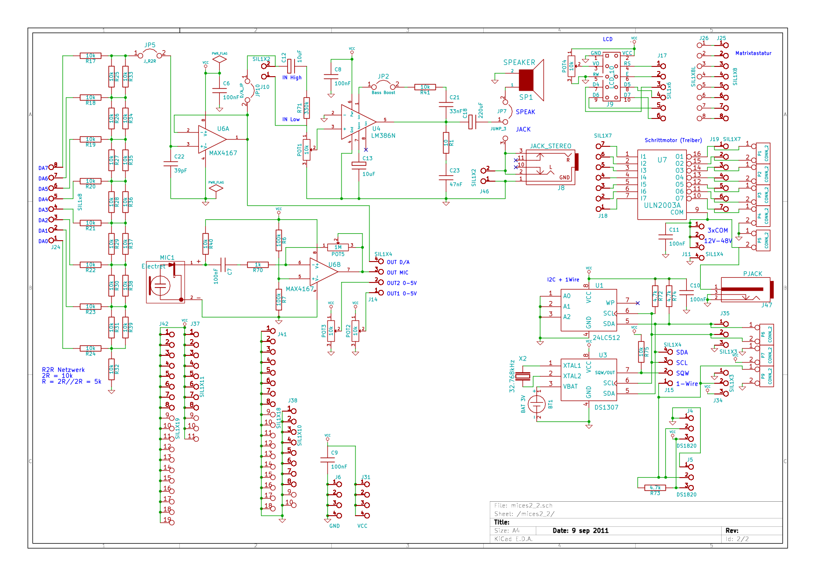Select the U4 LM386N amplifier symbol
The width and height of the screenshot is (816, 577).
(x=358, y=122)
